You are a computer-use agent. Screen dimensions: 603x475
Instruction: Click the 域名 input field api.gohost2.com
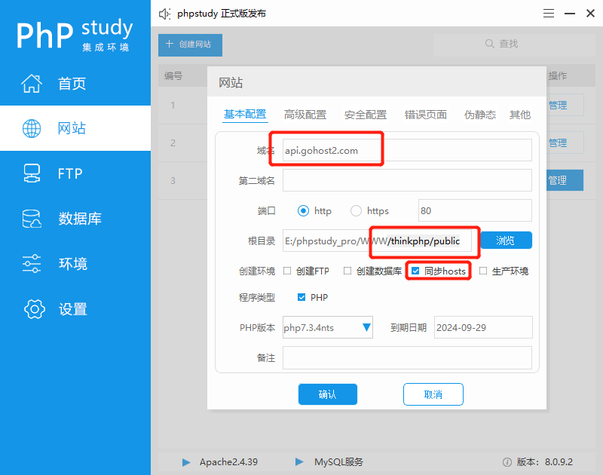click(x=407, y=150)
